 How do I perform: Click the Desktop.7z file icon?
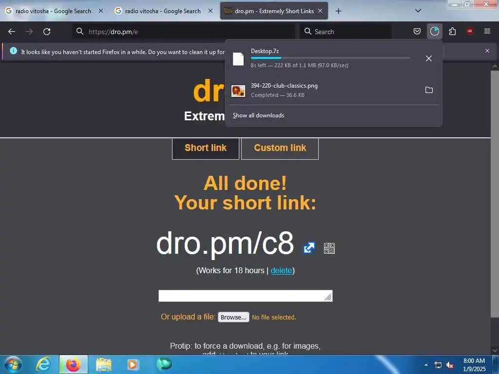(238, 59)
